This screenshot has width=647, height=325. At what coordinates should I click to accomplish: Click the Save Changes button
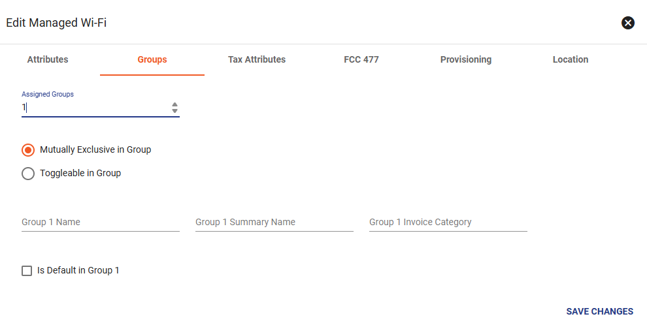pyautogui.click(x=599, y=311)
